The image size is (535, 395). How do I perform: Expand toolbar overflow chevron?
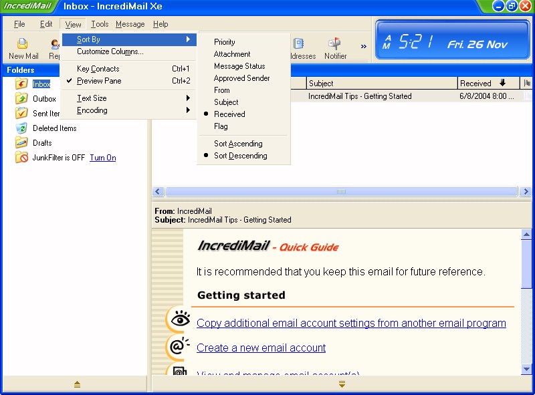(363, 47)
